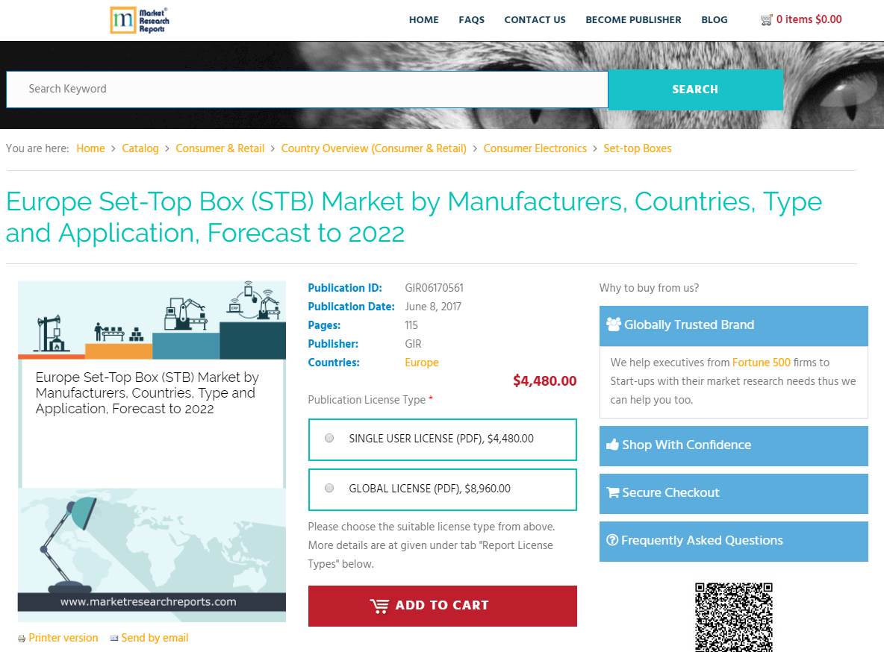Image resolution: width=884 pixels, height=652 pixels.
Task: Open the shopping cart icon in header
Action: [766, 20]
